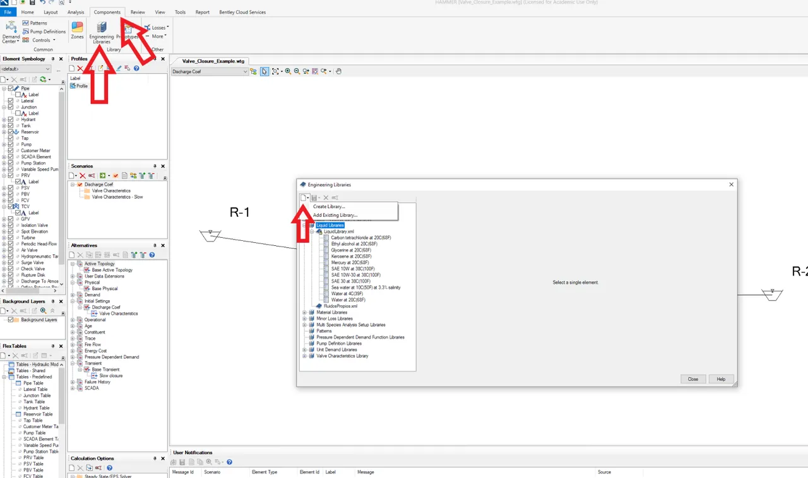Image resolution: width=808 pixels, height=478 pixels.
Task: Open the Demand Center icon
Action: click(x=11, y=32)
